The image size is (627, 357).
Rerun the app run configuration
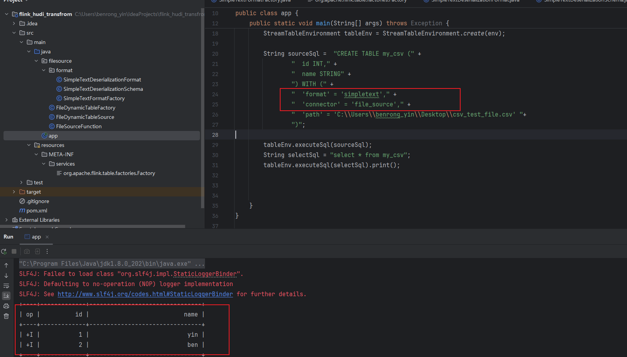point(4,251)
